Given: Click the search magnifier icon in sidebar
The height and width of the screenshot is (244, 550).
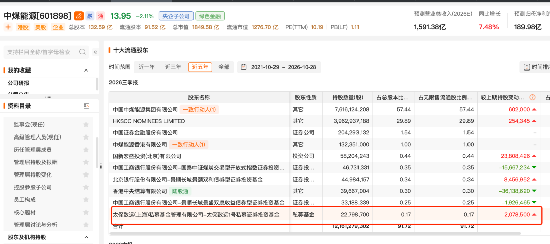Looking at the screenshot, I should click(x=82, y=52).
